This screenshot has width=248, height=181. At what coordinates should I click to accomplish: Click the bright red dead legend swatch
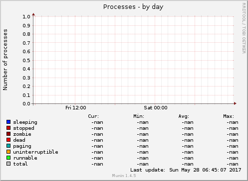8,140
